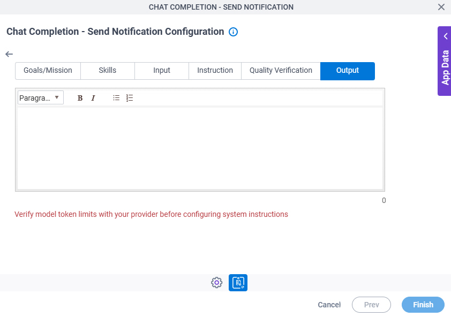Click the Finish button

(423, 305)
